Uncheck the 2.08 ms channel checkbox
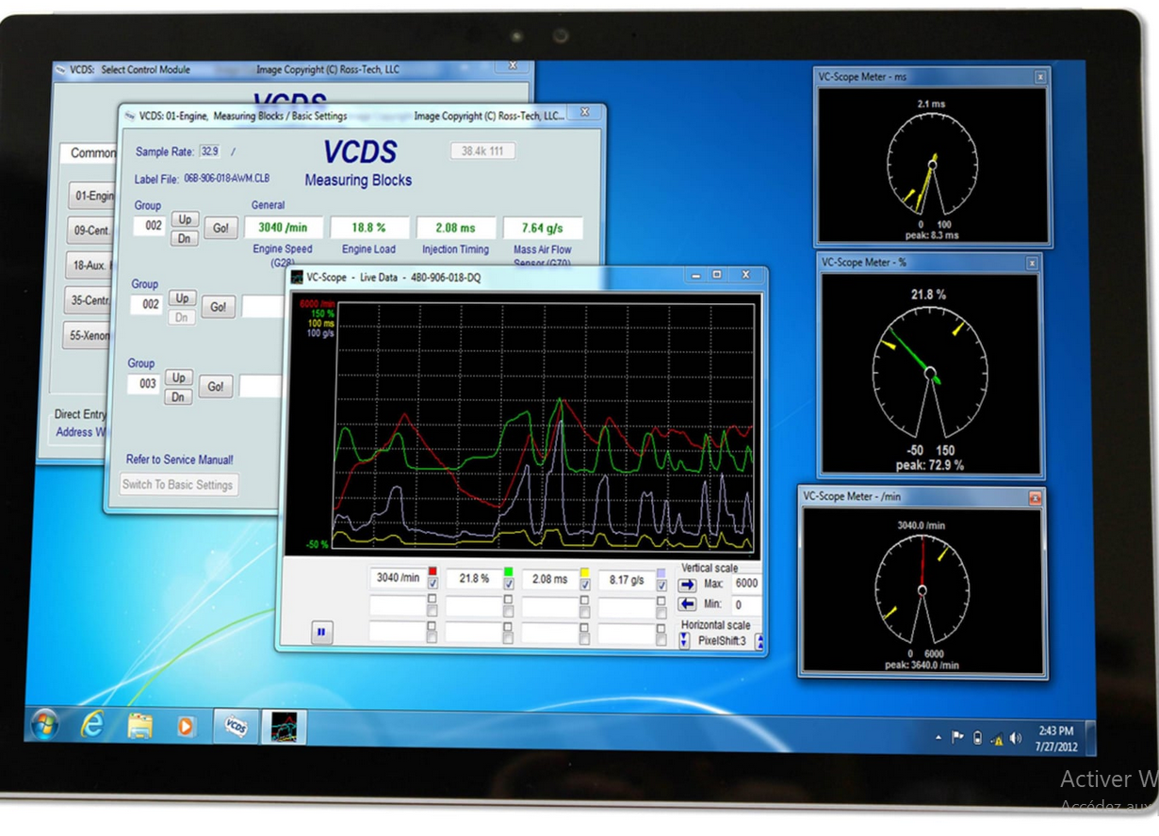 pyautogui.click(x=585, y=586)
